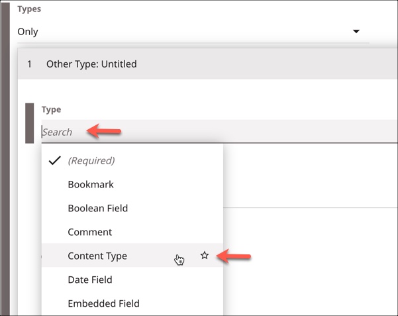Screen dimensions: 398x316
Task: Click the Type search input field
Action: pyautogui.click(x=220, y=132)
